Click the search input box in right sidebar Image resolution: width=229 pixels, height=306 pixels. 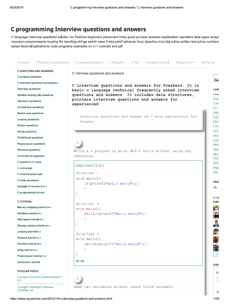(x=216, y=76)
